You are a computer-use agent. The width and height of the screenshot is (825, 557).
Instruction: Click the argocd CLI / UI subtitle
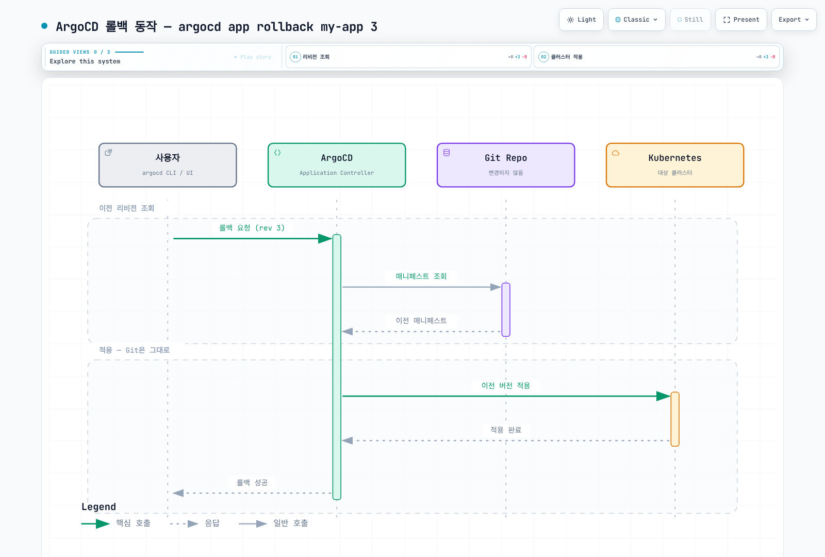[x=168, y=173]
